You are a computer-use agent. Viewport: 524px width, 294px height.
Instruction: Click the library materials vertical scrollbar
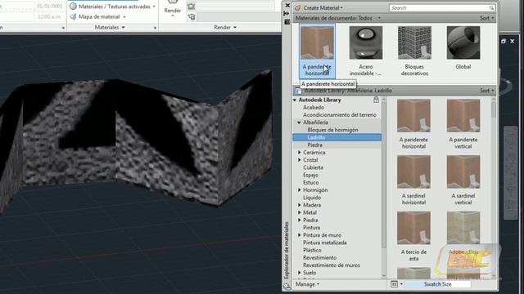pyautogui.click(x=494, y=110)
